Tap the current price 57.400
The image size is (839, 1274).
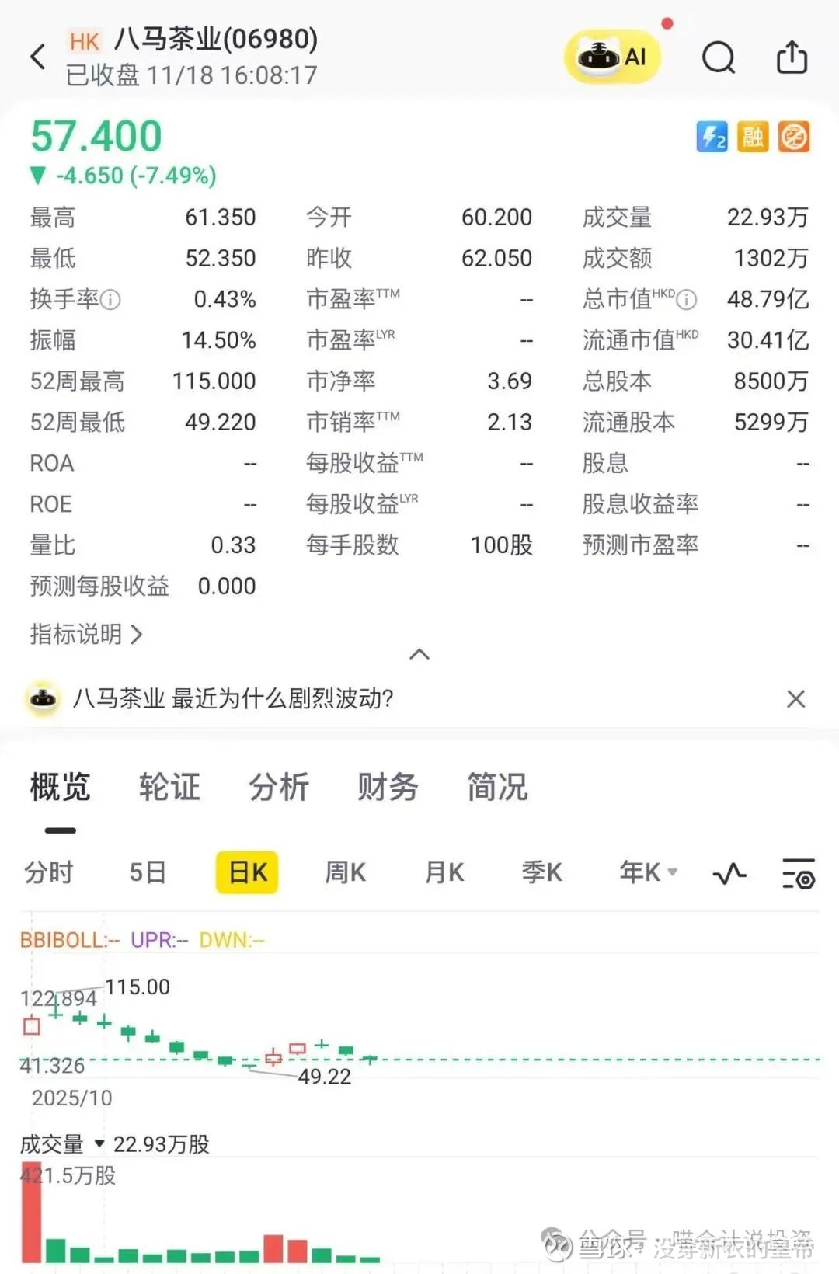96,137
